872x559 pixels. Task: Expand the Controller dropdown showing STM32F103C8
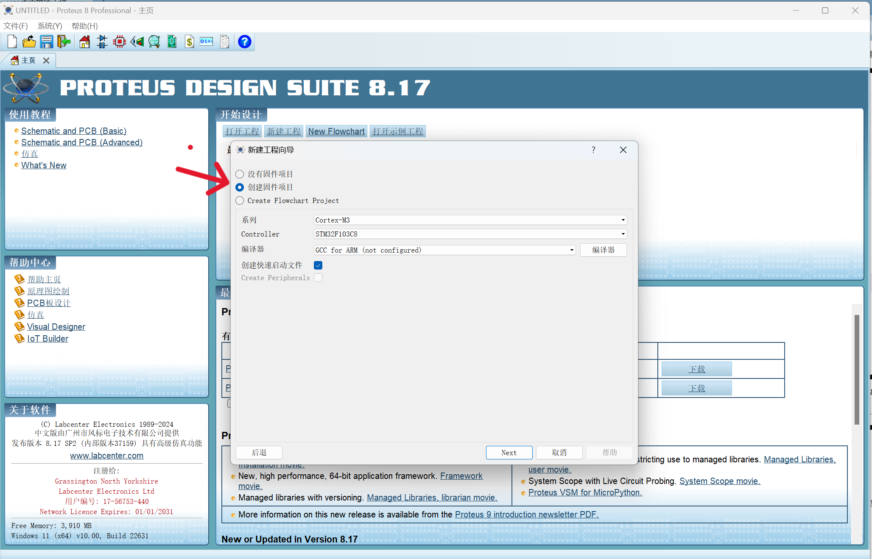(470, 234)
